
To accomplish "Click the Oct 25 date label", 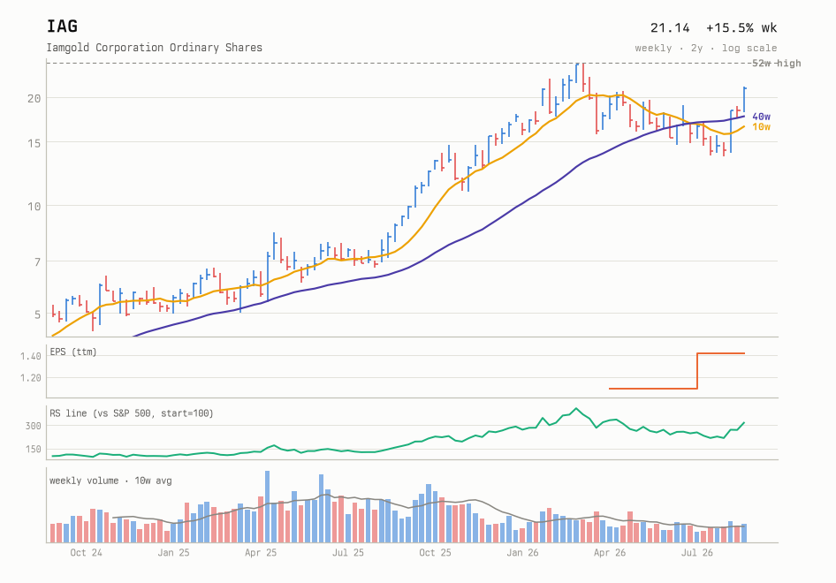I will pos(435,553).
